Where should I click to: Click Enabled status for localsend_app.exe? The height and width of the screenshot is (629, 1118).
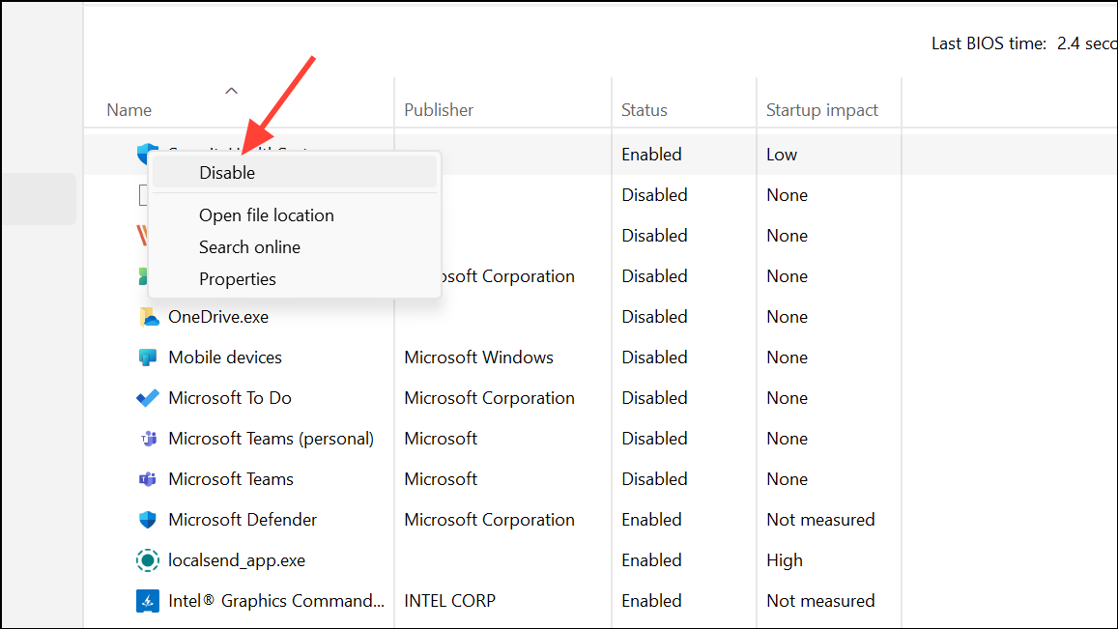pos(651,560)
